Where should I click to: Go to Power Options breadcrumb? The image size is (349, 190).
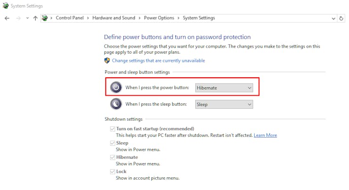click(x=159, y=18)
